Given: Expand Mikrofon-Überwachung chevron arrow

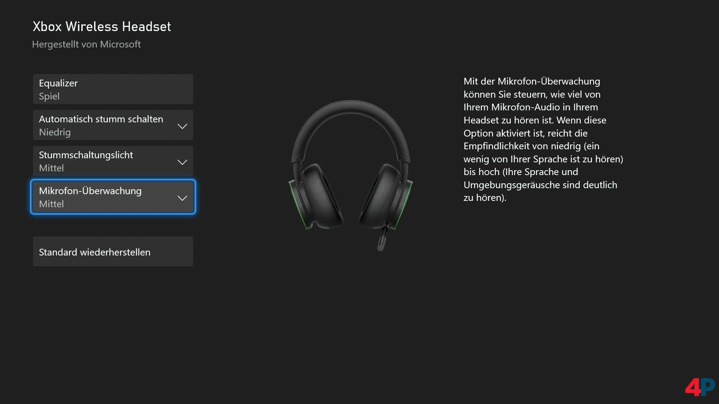Looking at the screenshot, I should pyautogui.click(x=182, y=198).
